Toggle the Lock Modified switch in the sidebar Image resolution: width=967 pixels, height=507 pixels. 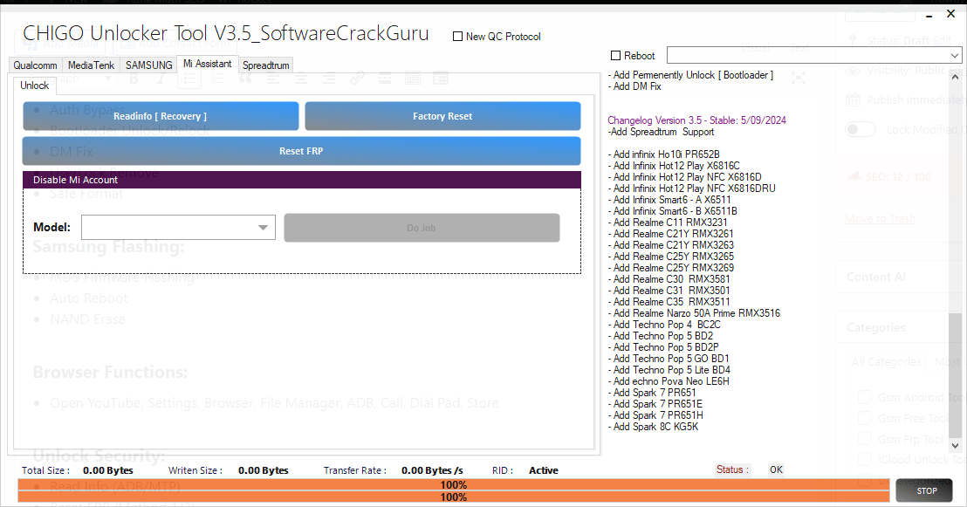click(x=860, y=128)
